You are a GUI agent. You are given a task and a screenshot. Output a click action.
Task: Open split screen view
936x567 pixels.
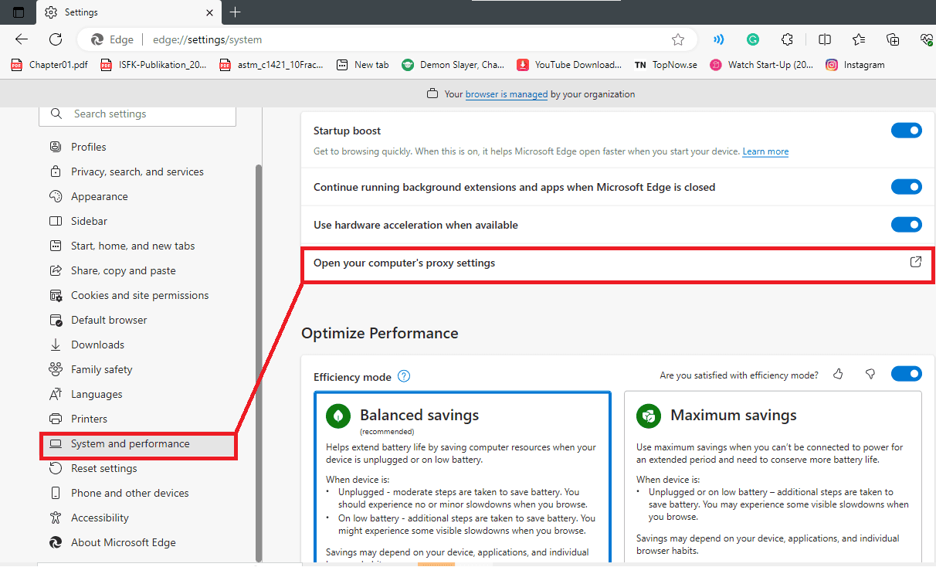[x=824, y=39]
